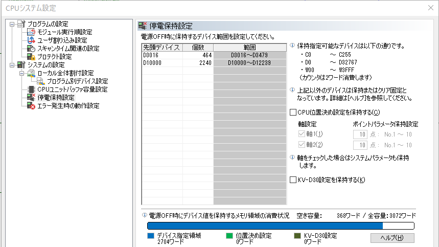
Task: Click the CPUユニットバッファ容量設定 chip icon
Action: [31, 89]
